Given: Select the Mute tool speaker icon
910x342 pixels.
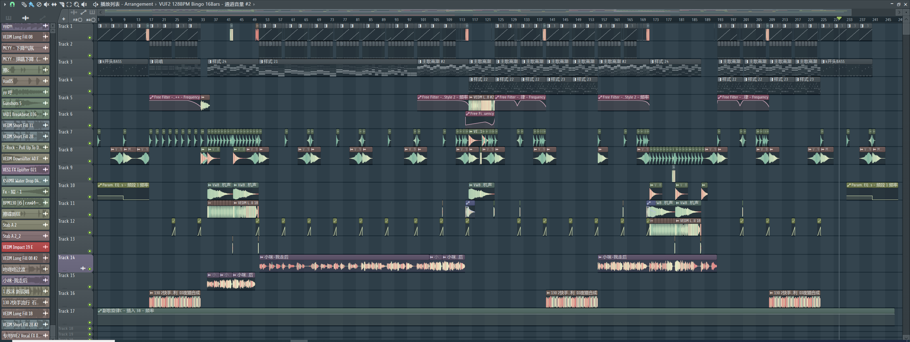Looking at the screenshot, I should pos(46,4).
